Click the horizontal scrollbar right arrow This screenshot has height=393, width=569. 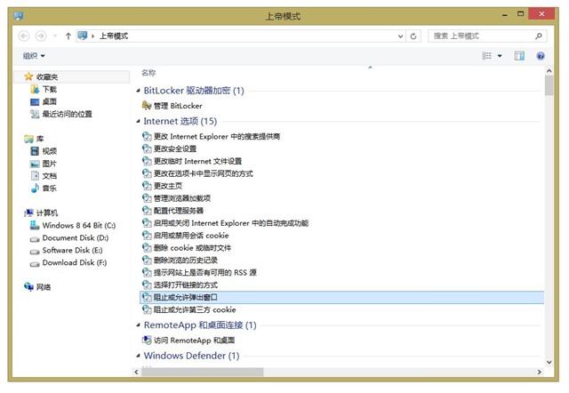tap(540, 372)
